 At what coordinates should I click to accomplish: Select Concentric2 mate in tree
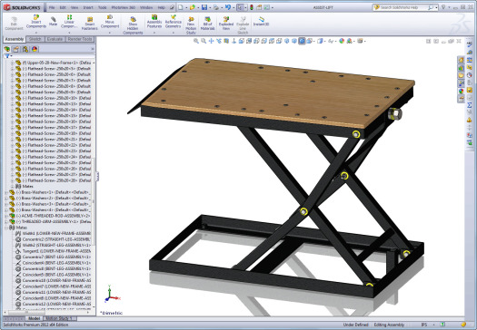[x=54, y=239]
